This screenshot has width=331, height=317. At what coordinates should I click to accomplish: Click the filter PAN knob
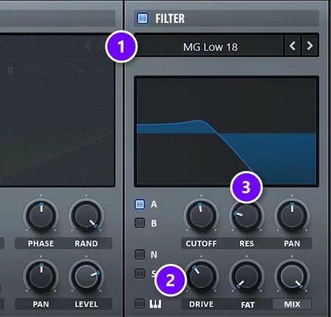tap(292, 216)
